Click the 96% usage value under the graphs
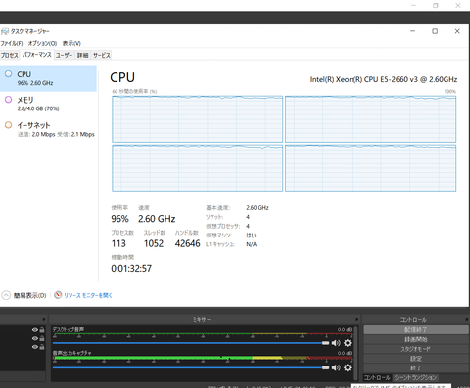 pyautogui.click(x=119, y=219)
